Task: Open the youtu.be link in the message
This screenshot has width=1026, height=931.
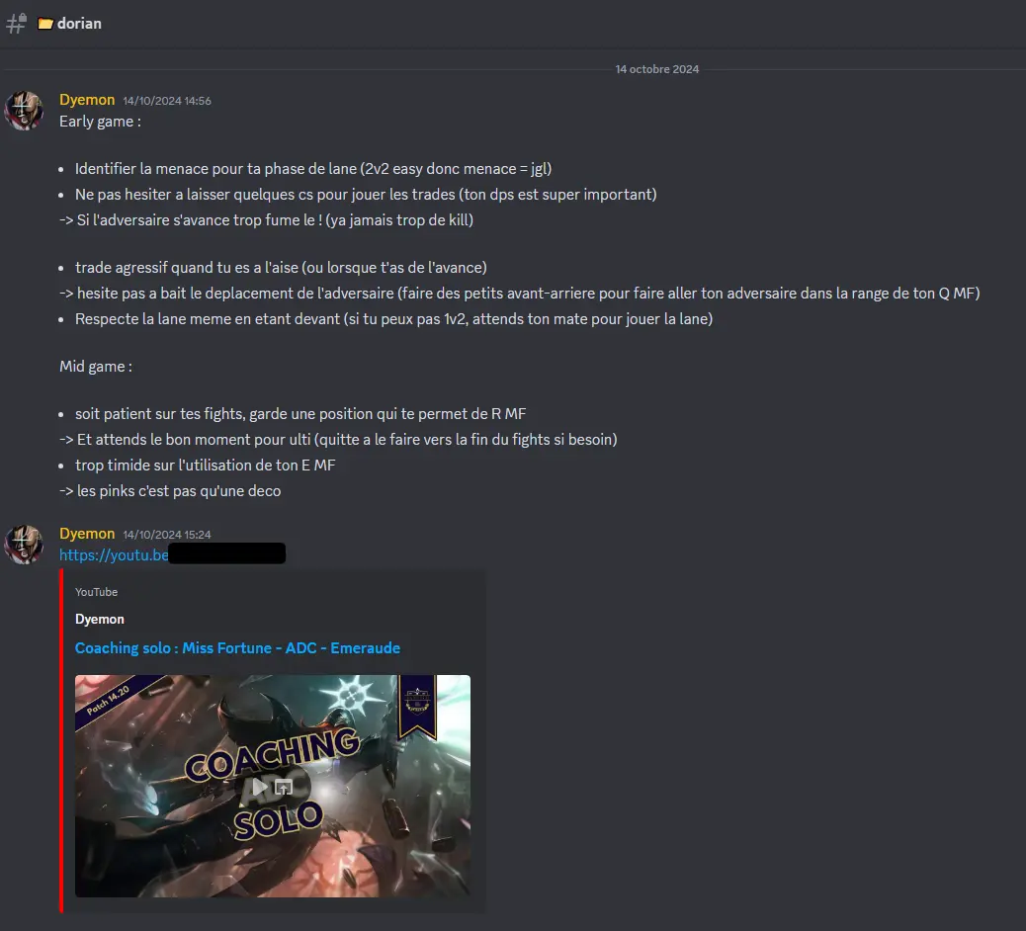Action: pos(114,554)
